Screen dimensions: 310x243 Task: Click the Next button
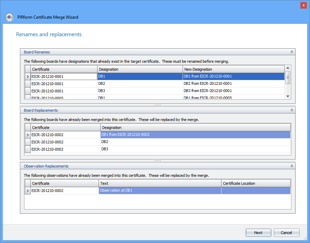click(x=258, y=233)
